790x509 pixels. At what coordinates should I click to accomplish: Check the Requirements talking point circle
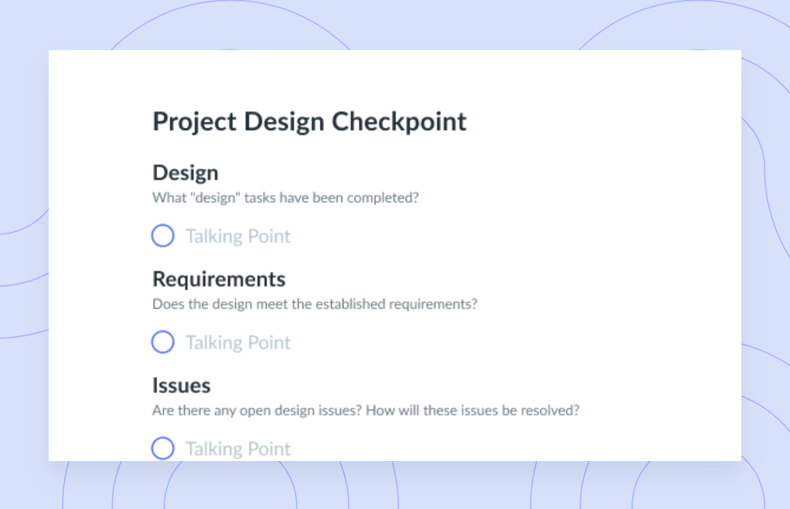pos(163,342)
